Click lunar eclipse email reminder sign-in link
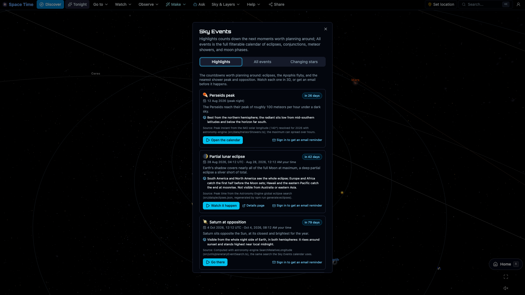 (297, 206)
